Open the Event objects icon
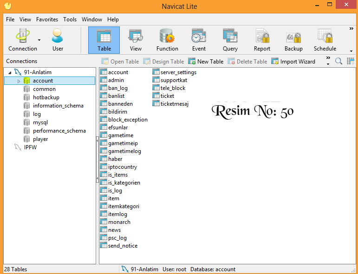Screen dimensions: 358x274 click(x=199, y=40)
